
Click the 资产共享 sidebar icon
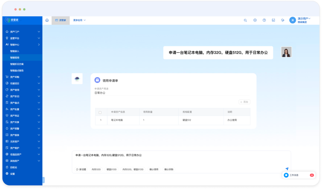[7, 122]
